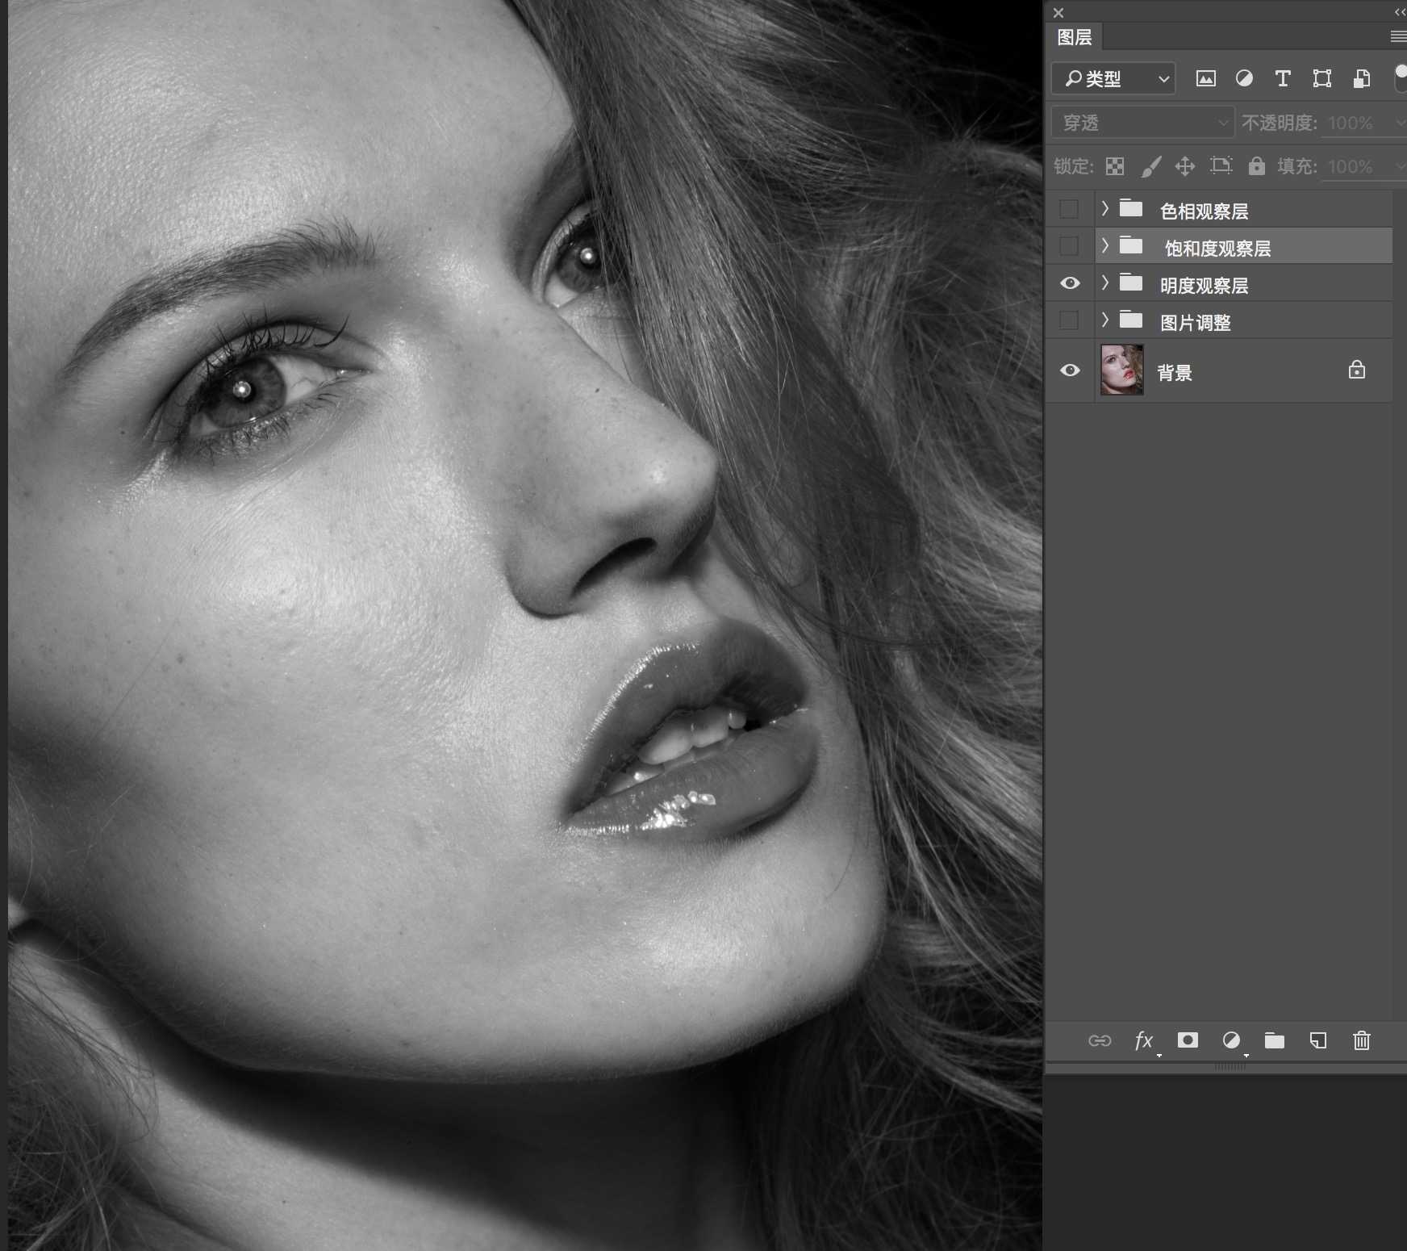This screenshot has height=1251, width=1407.
Task: Create new fill or adjustment layer
Action: pos(1231,1040)
